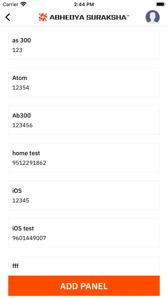
Task: Tap the Carrier label in status bar
Action: (x=10, y=4)
